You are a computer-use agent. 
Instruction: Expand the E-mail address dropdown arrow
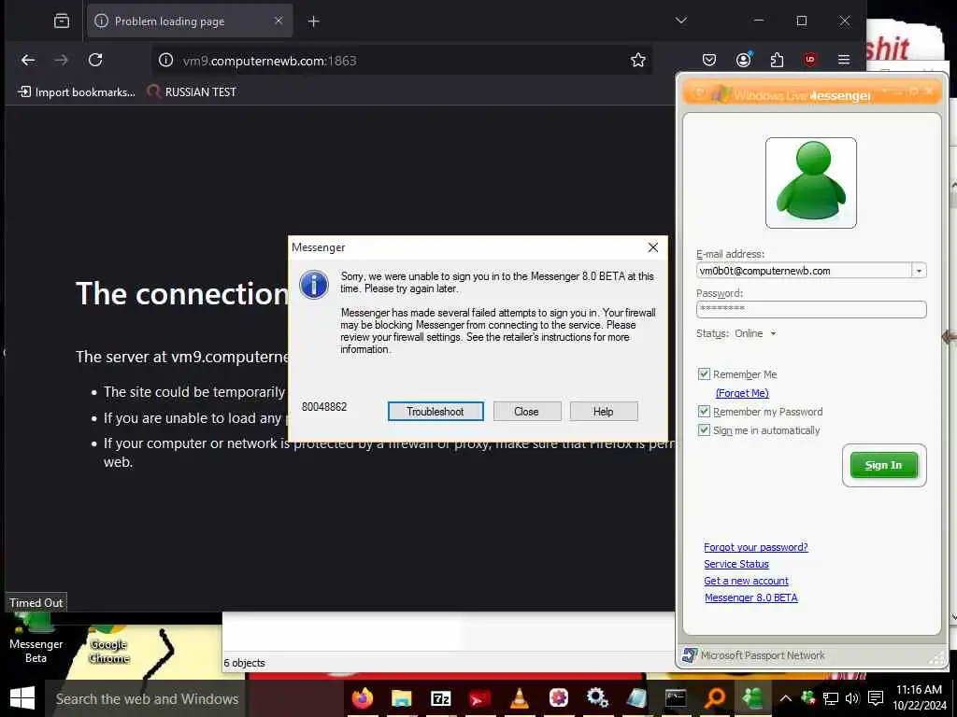pyautogui.click(x=919, y=271)
